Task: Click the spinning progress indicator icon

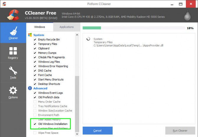Action: pyautogui.click(x=88, y=39)
